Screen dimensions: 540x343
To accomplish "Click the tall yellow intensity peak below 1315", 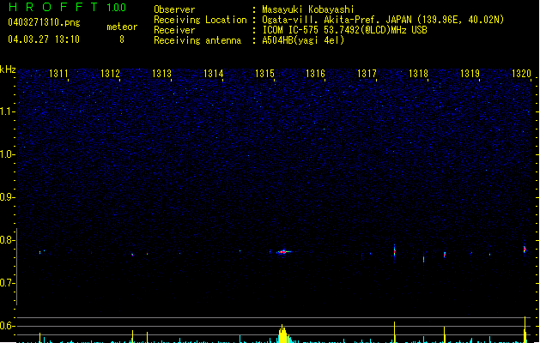I will coord(282,334).
